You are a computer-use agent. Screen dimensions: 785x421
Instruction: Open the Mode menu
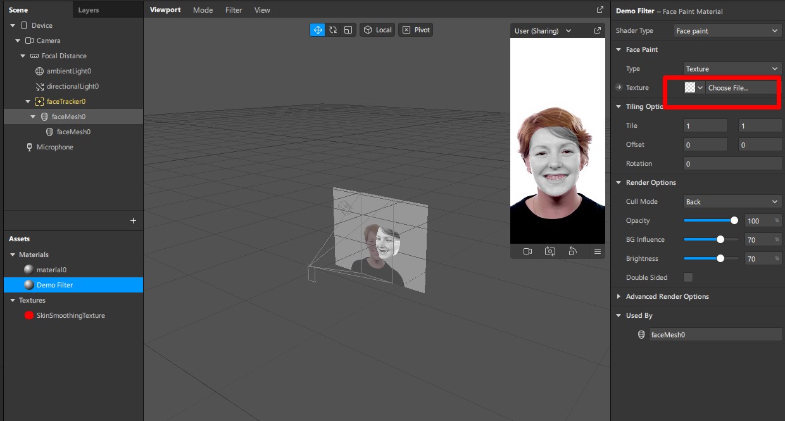point(203,10)
